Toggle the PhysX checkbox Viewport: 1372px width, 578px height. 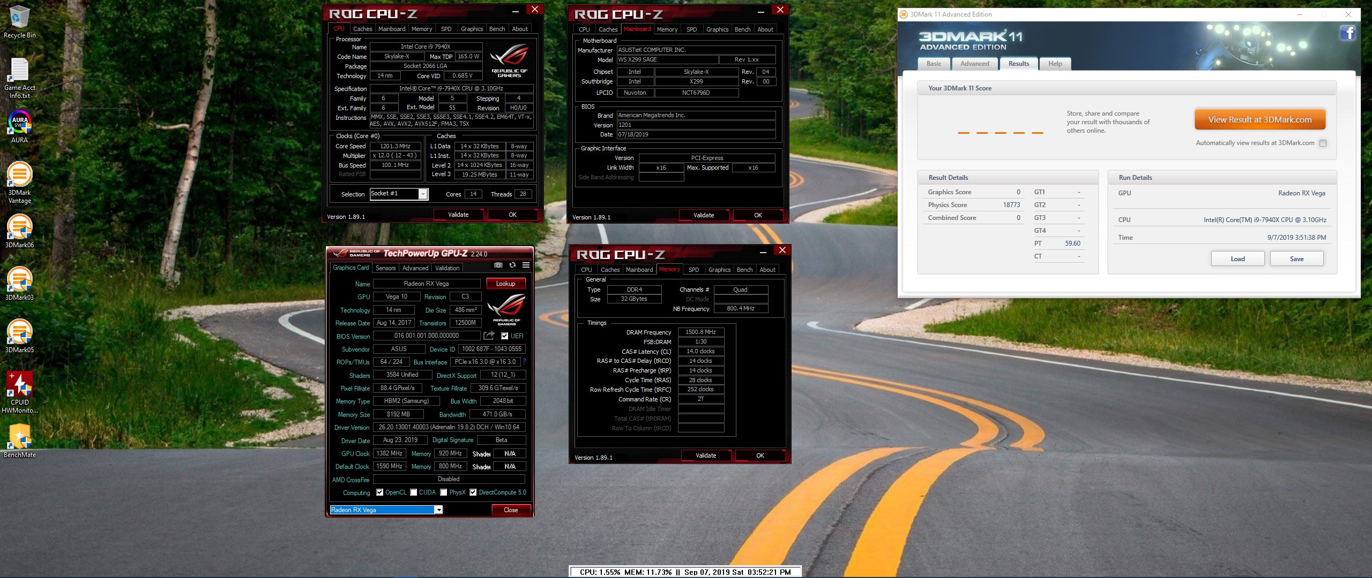coord(444,492)
